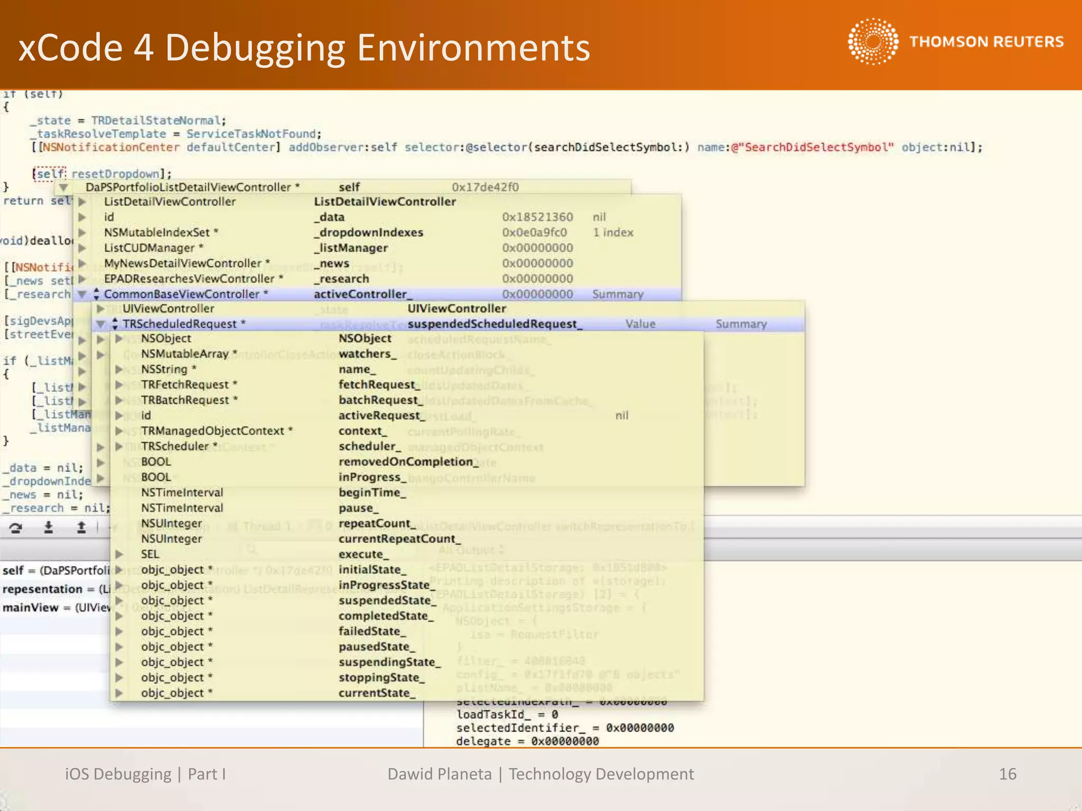Select the stoppingState_ row
Viewport: 1082px width, 811px height.
point(407,677)
